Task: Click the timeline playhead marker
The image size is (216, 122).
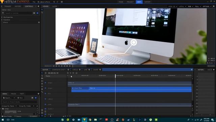Action: pos(115,76)
